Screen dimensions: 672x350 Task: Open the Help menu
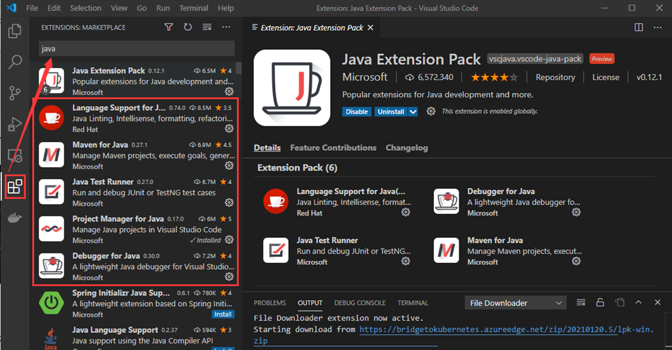tap(226, 8)
